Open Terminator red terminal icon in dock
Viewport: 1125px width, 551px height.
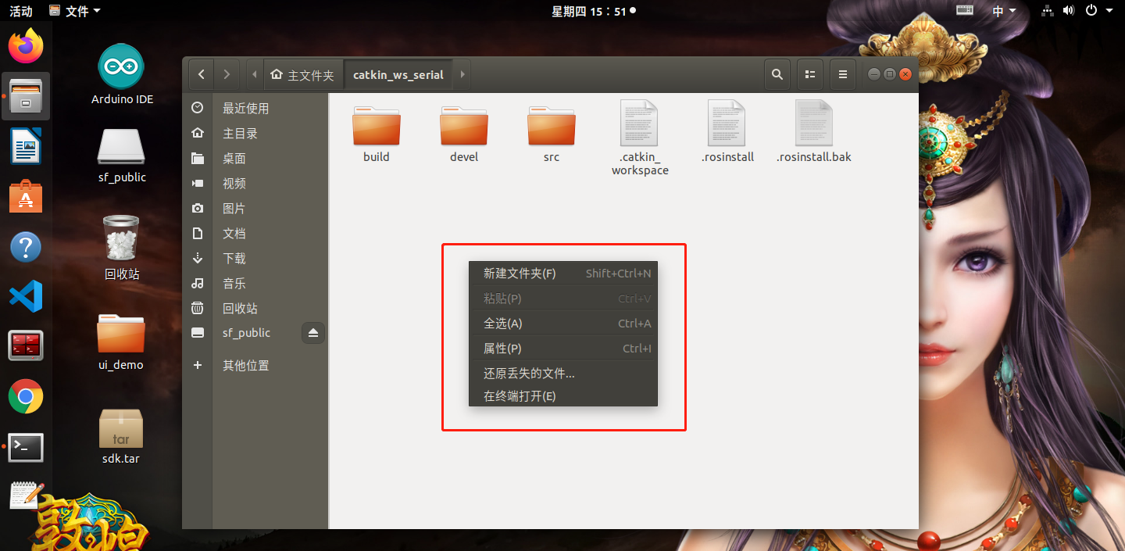(x=26, y=346)
